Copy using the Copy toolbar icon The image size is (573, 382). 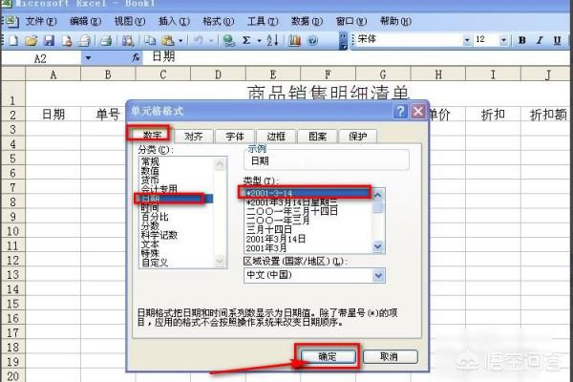click(x=150, y=40)
